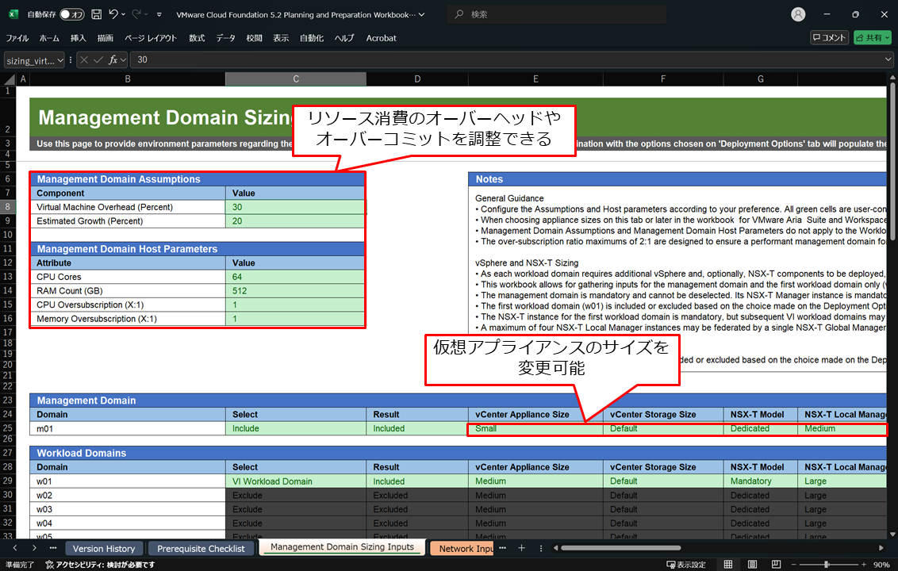898x571 pixels.
Task: Expand the formula bar chevron
Action: point(888,59)
